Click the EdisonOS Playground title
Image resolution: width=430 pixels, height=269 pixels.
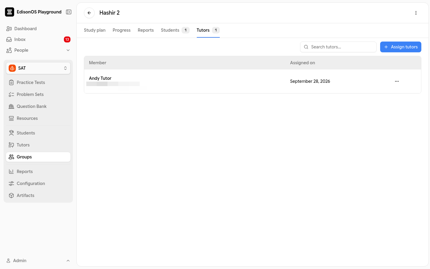tap(39, 12)
